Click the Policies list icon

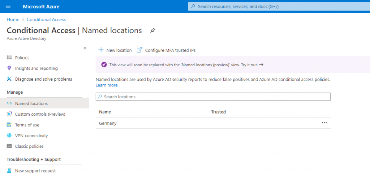point(9,57)
